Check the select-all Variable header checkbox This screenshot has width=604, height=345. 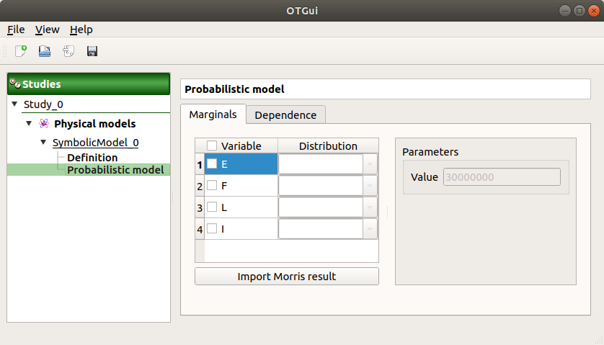click(x=212, y=145)
